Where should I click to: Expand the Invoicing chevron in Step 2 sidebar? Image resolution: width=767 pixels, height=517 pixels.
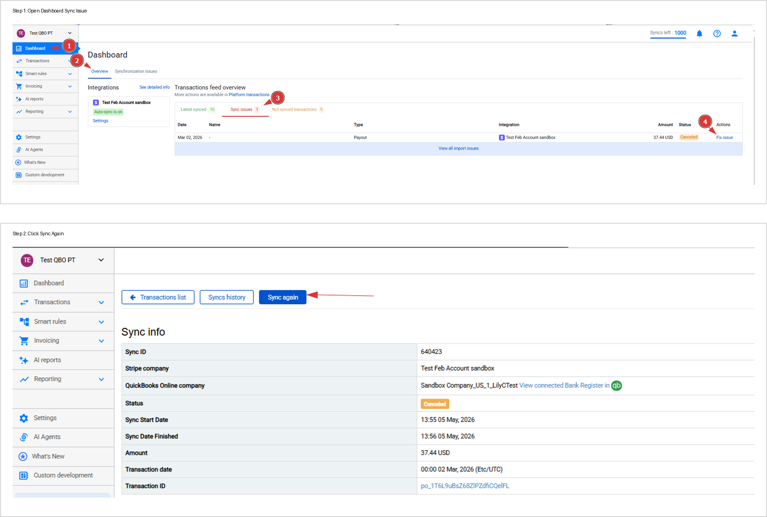[102, 341]
